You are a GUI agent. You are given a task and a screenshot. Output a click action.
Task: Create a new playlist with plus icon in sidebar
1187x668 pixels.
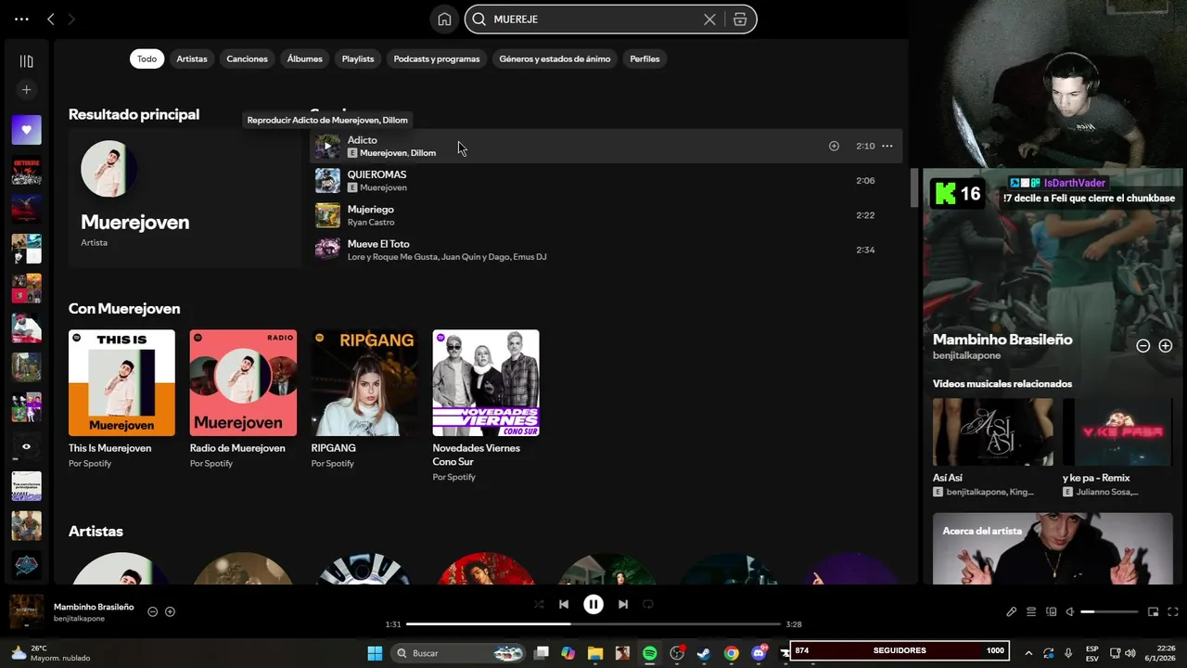(26, 90)
